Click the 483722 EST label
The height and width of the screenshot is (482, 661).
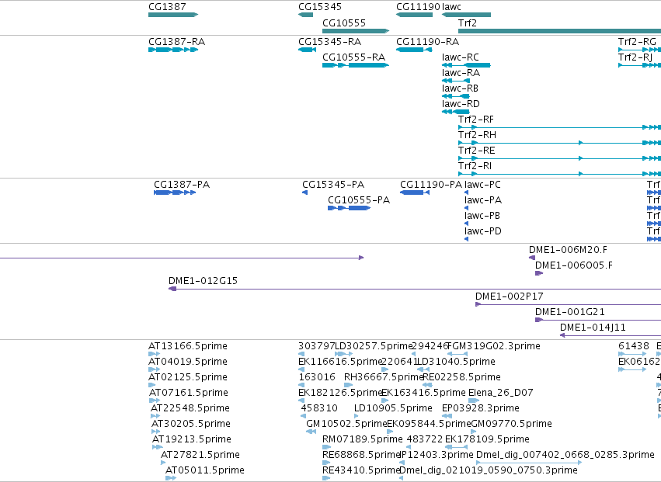pyautogui.click(x=425, y=440)
